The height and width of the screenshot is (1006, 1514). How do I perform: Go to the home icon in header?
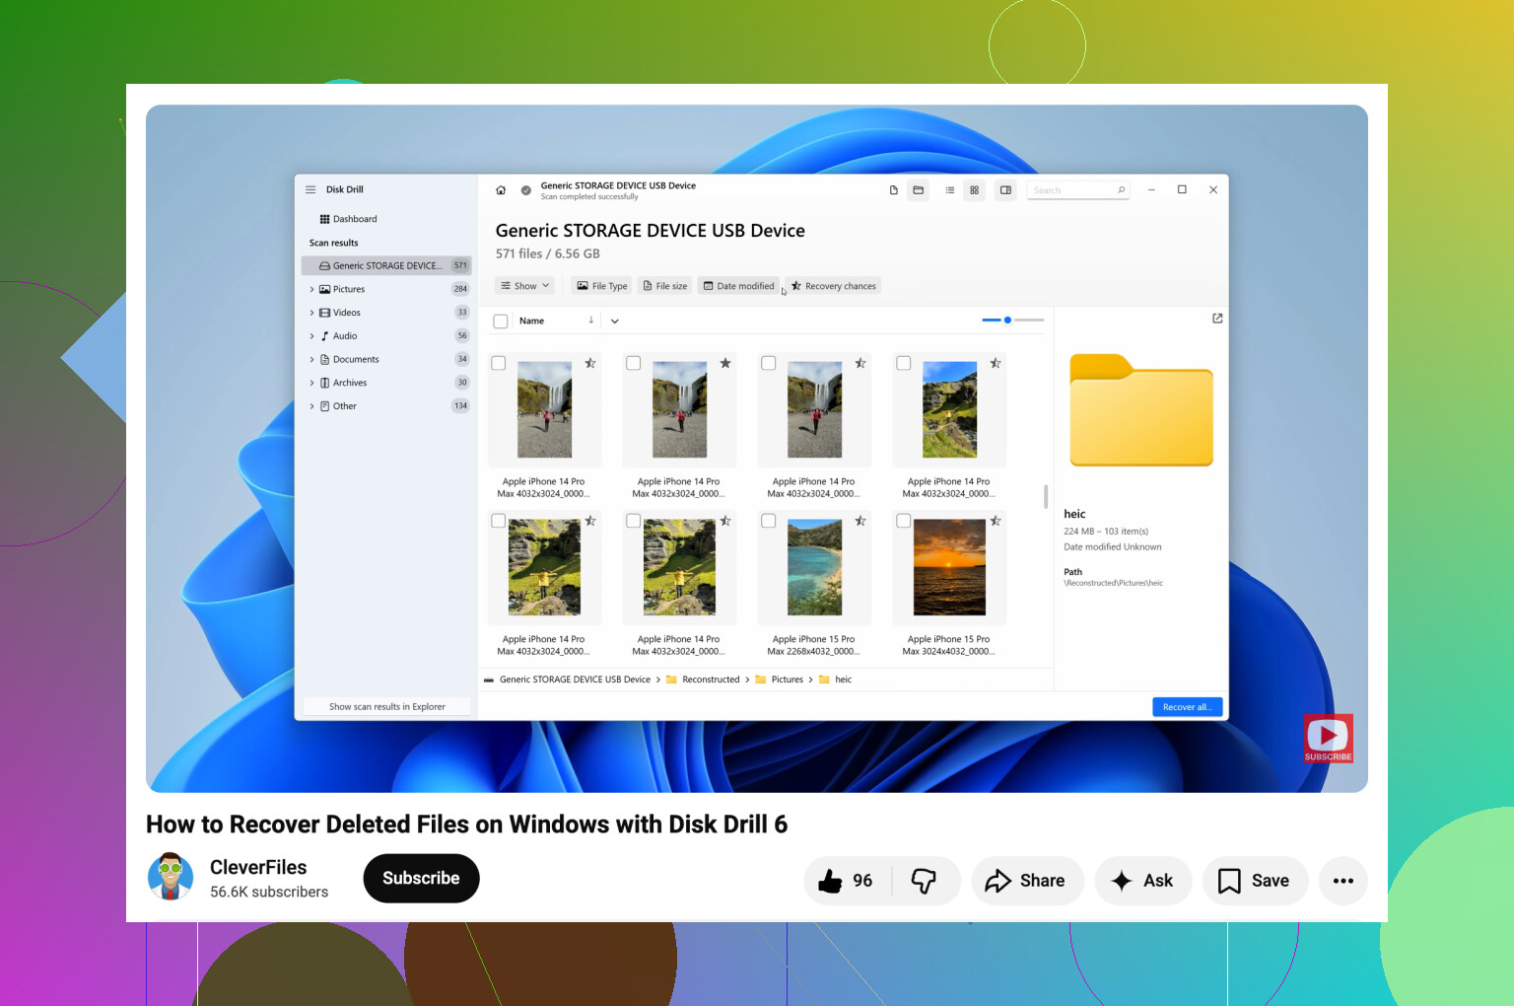coord(501,190)
